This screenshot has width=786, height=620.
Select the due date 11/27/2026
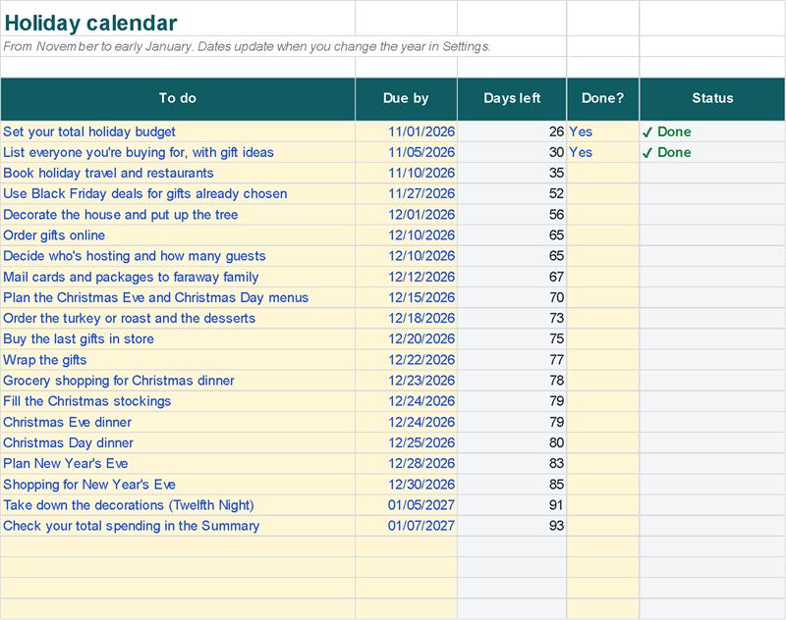click(407, 193)
